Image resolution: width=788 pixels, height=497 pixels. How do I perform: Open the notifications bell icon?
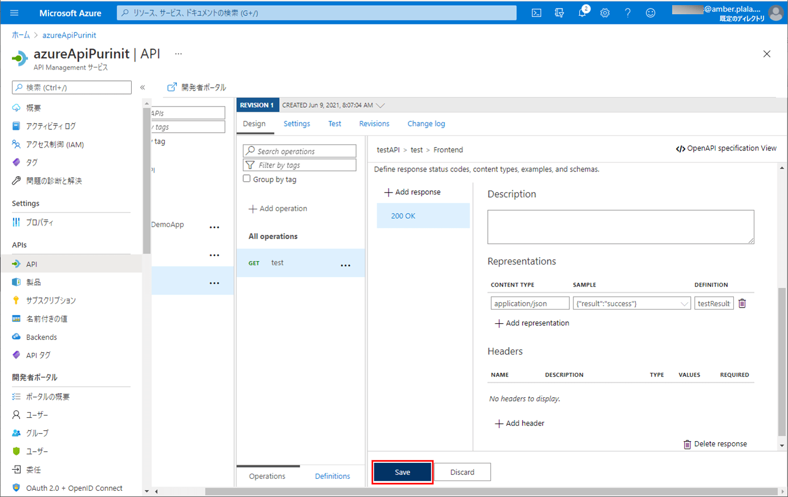tap(582, 13)
